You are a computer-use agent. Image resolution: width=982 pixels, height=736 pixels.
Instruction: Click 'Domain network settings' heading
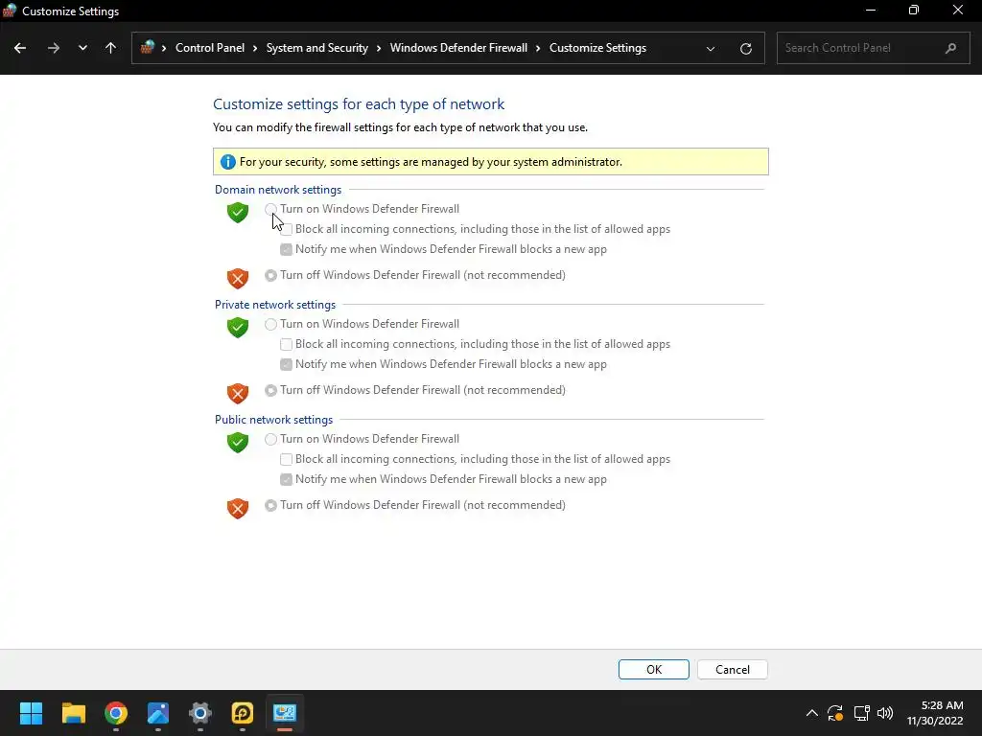pos(278,190)
